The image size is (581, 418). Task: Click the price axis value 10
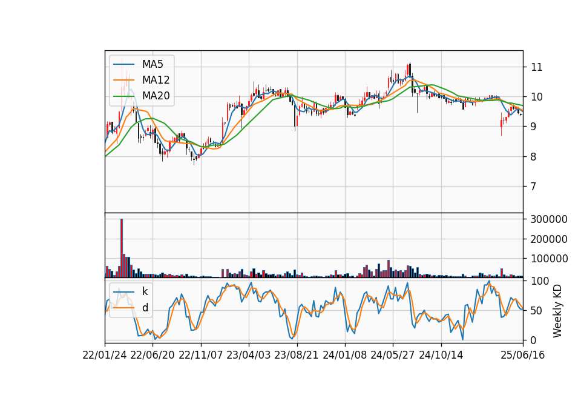tap(537, 97)
